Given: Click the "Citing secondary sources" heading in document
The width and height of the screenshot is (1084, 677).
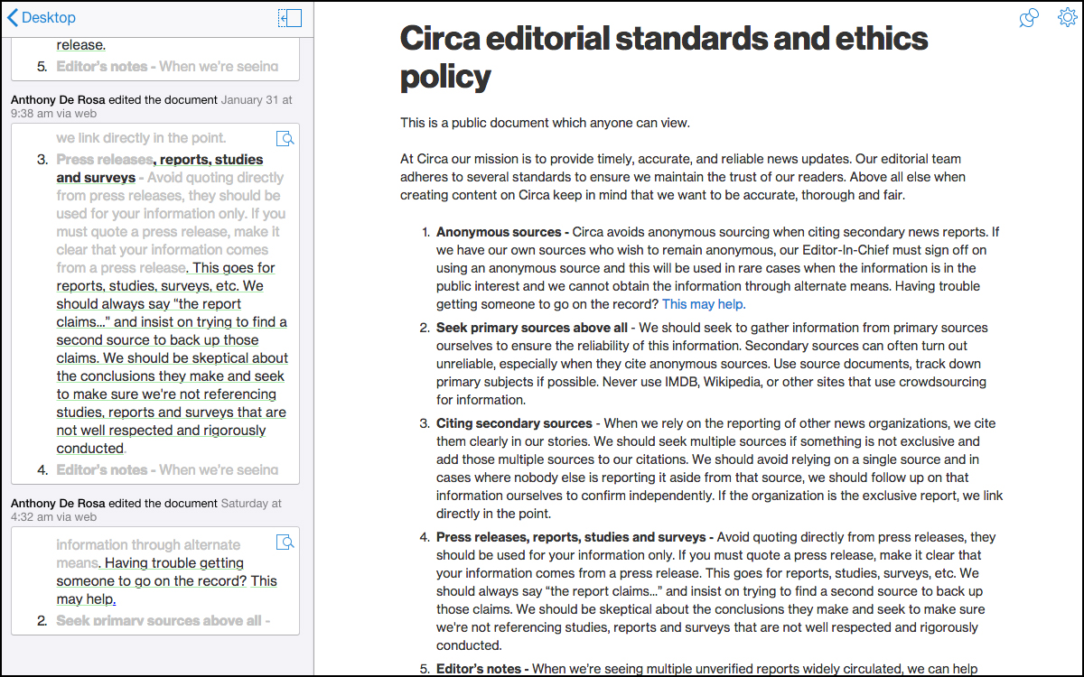Looking at the screenshot, I should point(513,423).
